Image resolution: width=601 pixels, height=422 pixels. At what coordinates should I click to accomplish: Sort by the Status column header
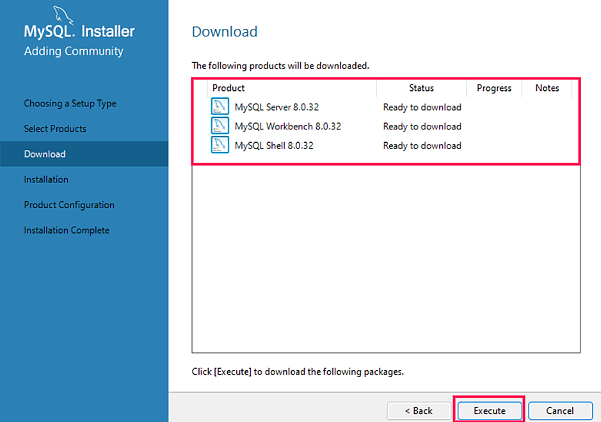421,88
